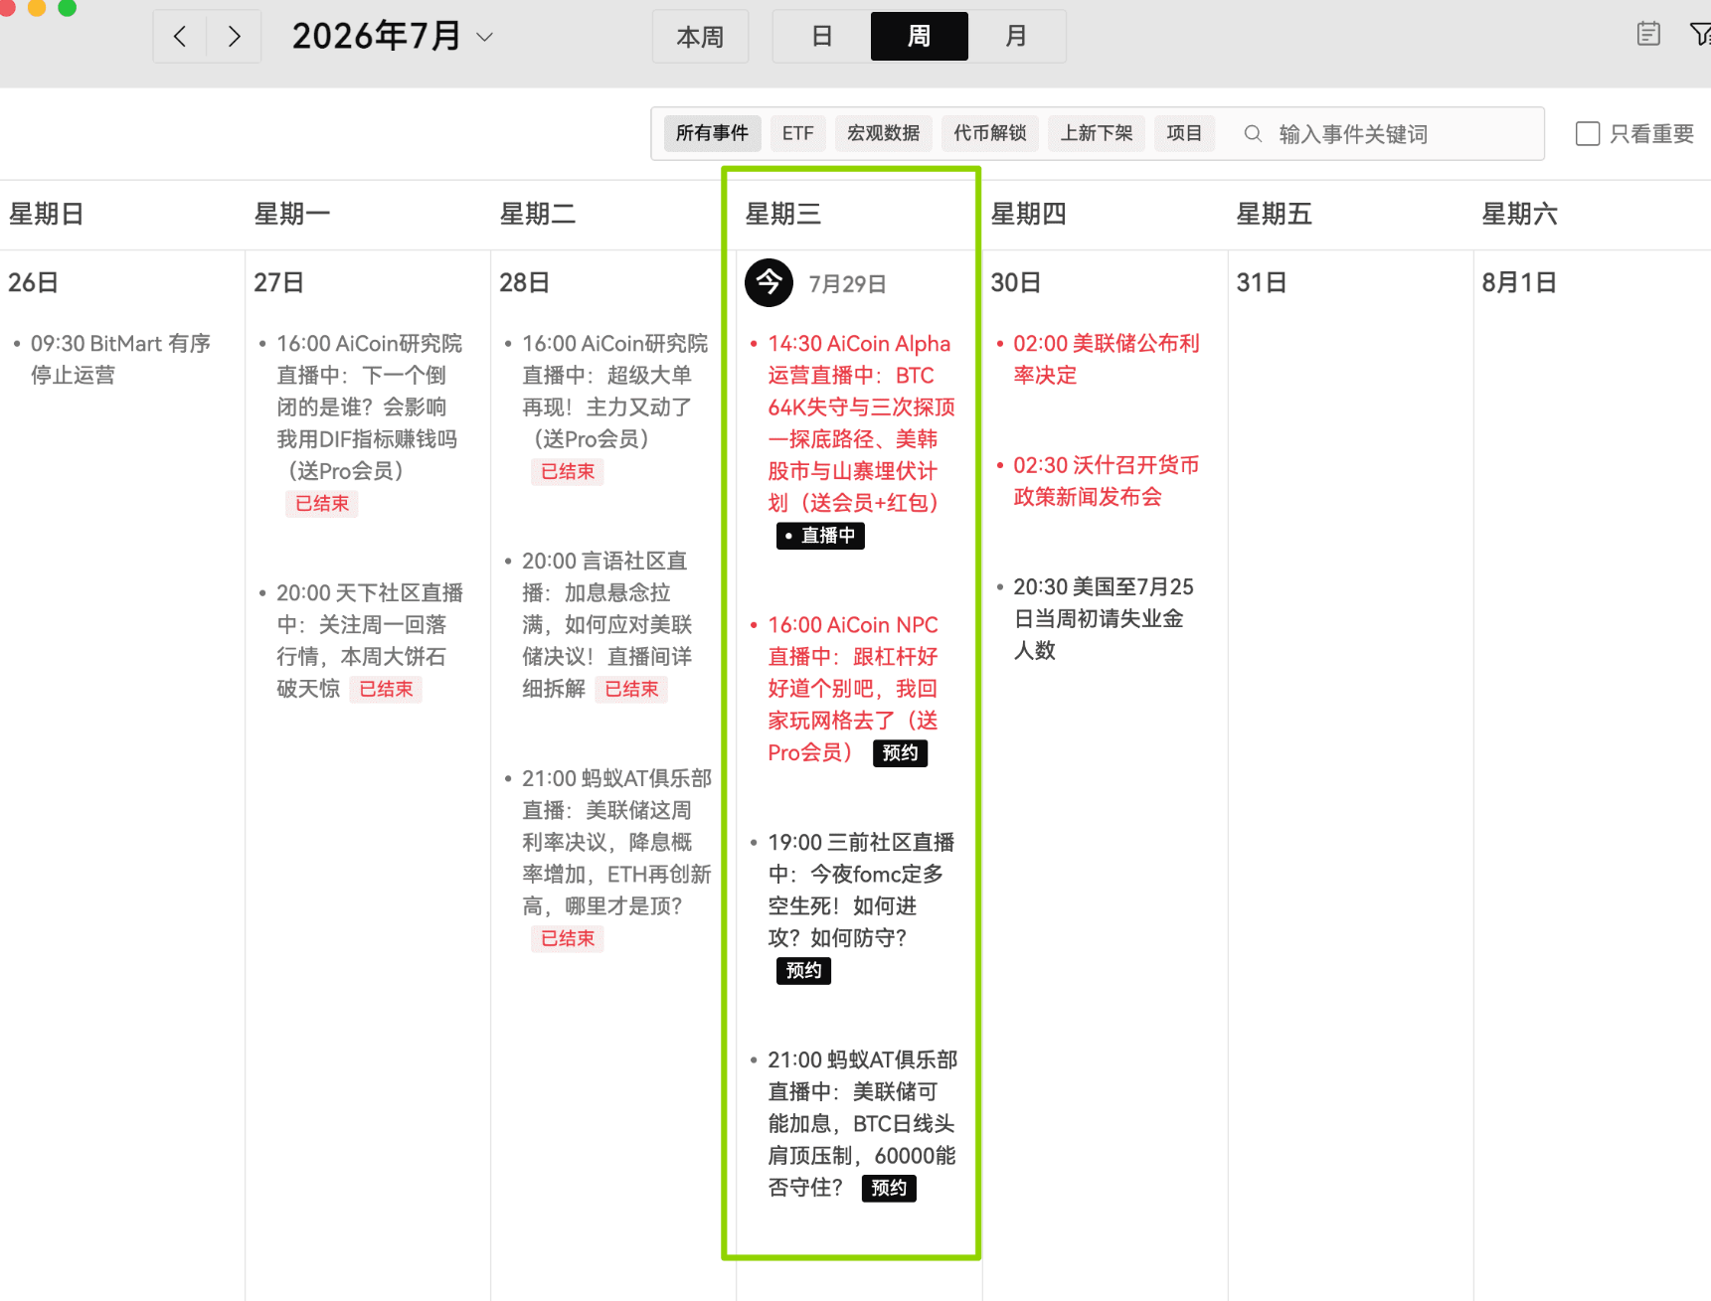Open Monday 16:00 AiCoin研究院 DIF指标 event
Screen dimensions: 1711x1301
coord(369,407)
